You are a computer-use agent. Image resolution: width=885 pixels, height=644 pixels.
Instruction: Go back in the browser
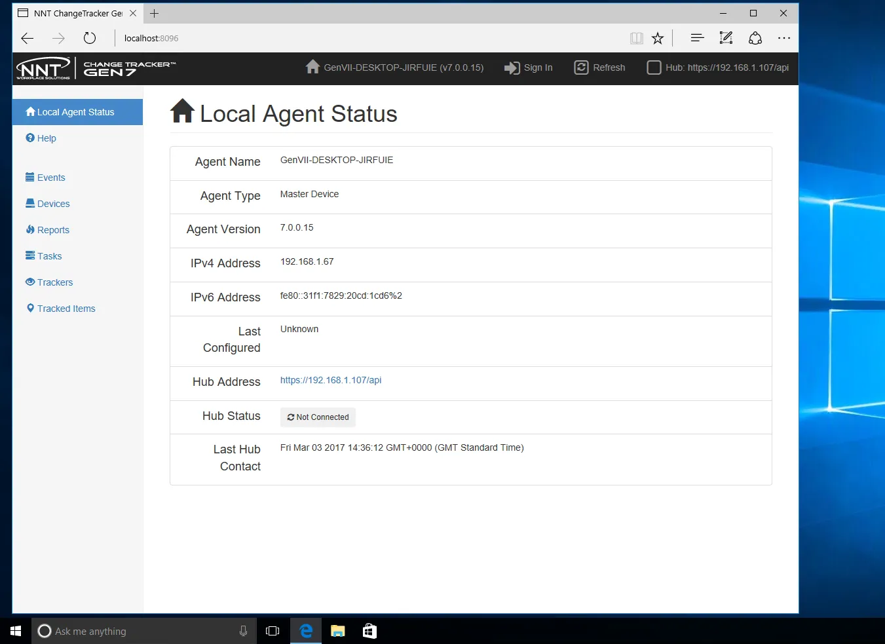click(x=28, y=38)
